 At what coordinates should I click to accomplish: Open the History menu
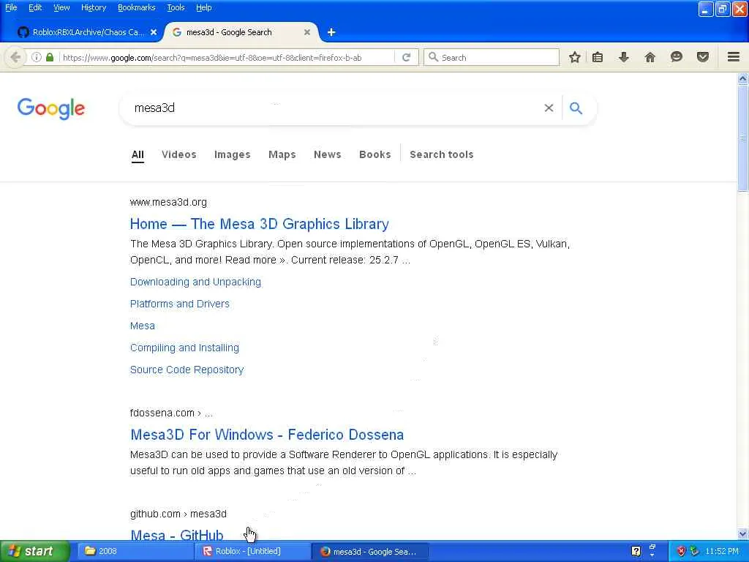[x=94, y=7]
